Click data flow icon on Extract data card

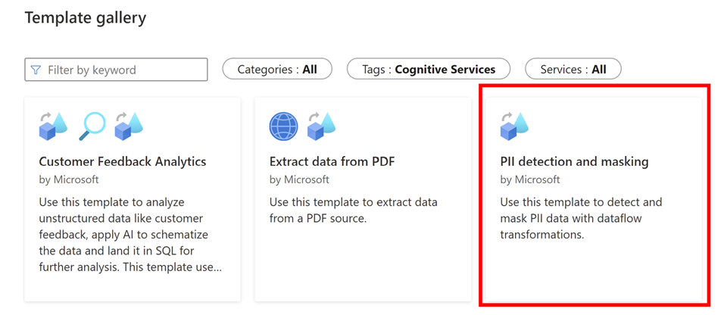pyautogui.click(x=322, y=126)
